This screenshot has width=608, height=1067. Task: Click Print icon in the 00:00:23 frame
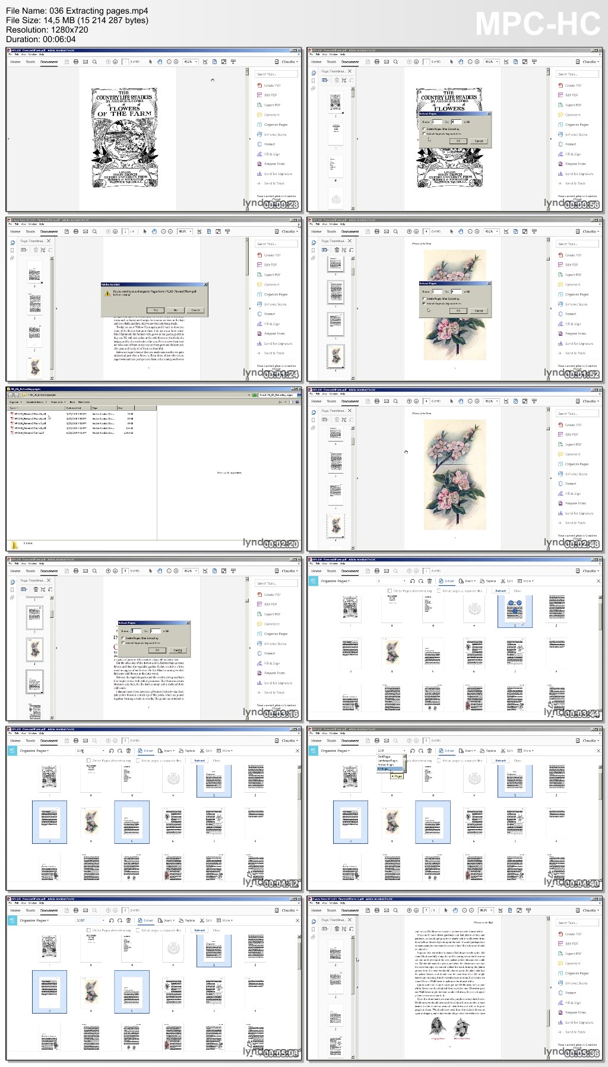[x=76, y=62]
